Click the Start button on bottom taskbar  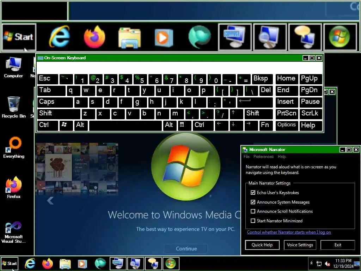point(10,263)
